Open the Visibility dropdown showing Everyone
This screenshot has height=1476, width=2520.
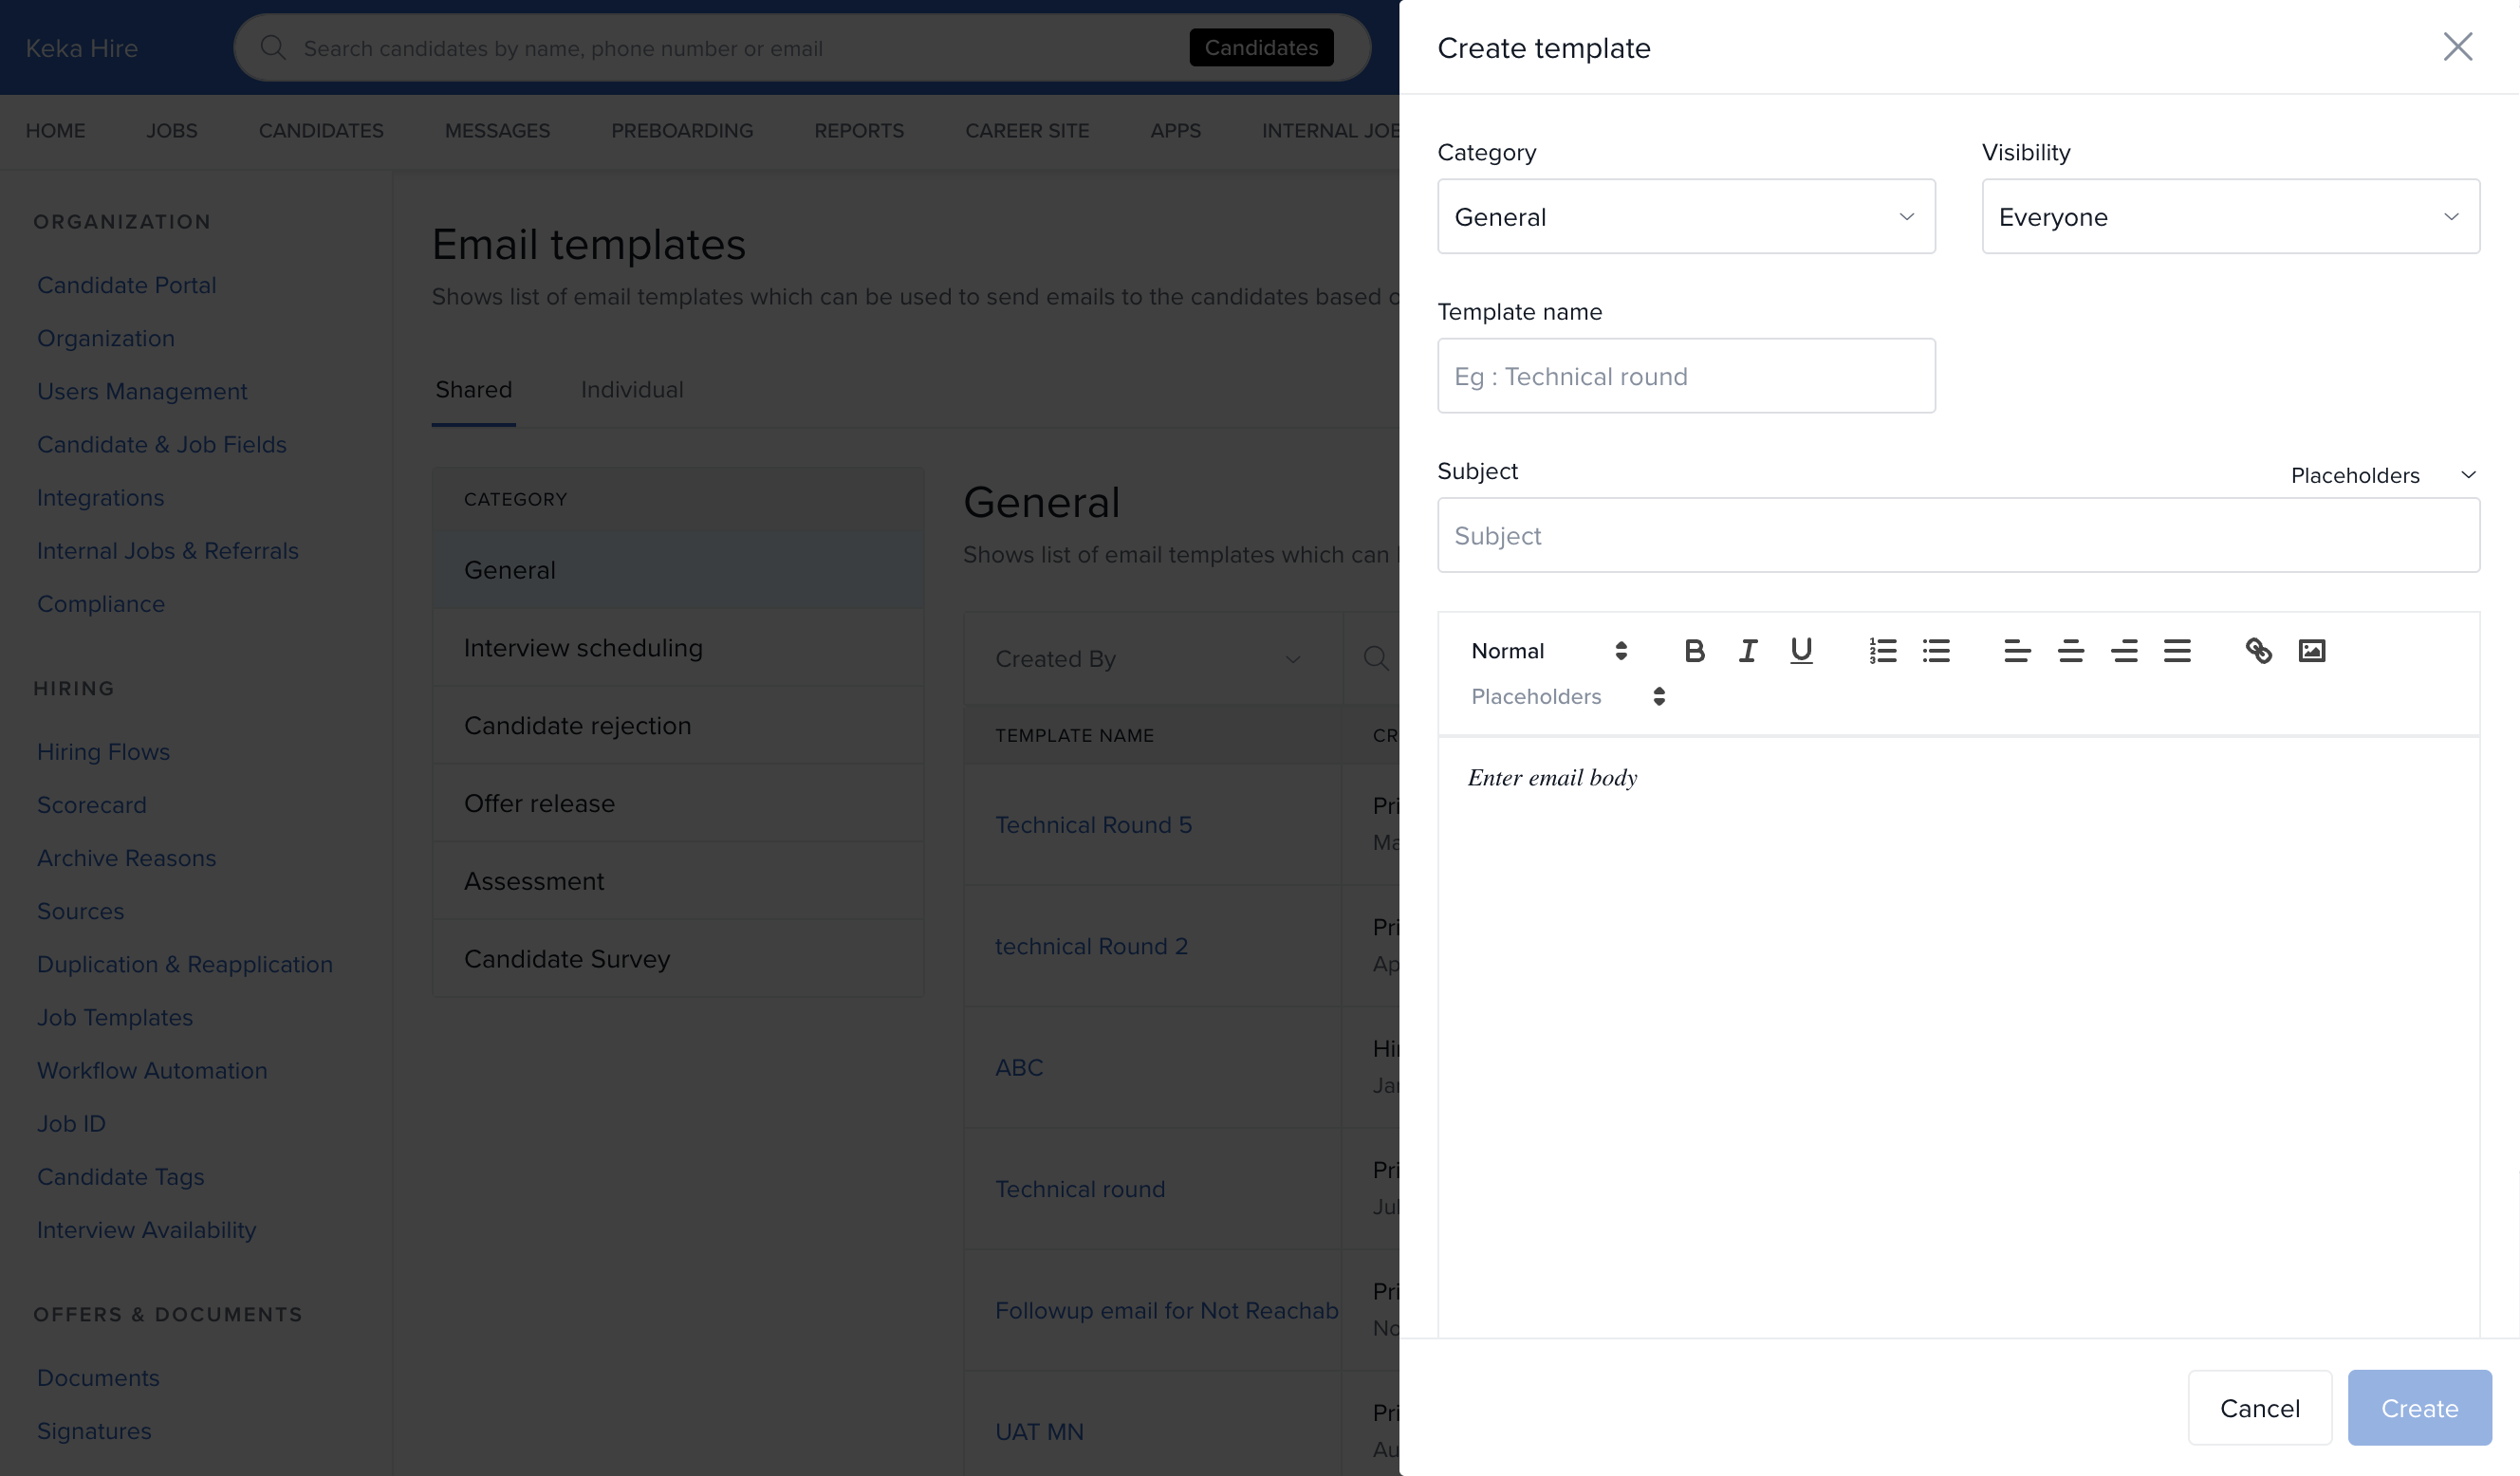tap(2230, 216)
